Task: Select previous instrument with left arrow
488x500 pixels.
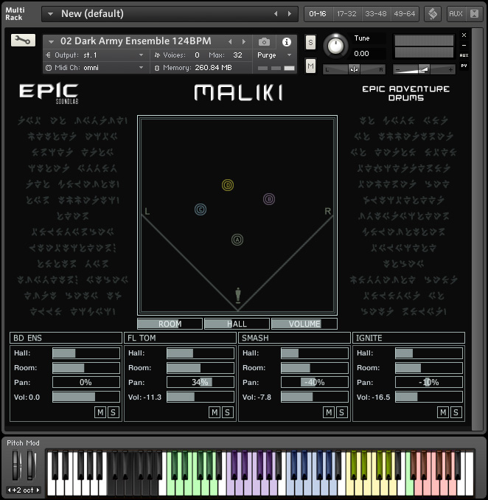Action: pyautogui.click(x=230, y=42)
